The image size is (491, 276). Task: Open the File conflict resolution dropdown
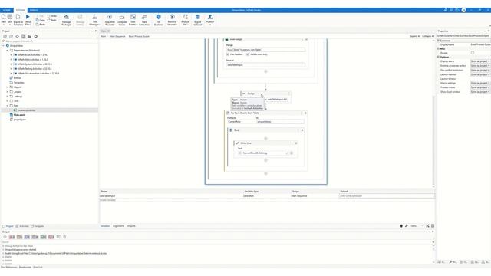(479, 70)
